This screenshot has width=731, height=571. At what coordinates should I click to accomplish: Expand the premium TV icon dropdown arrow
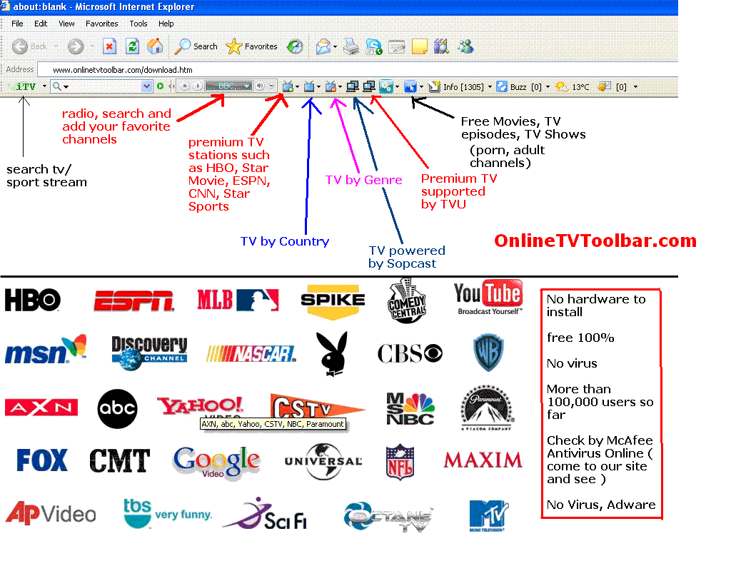tap(297, 86)
